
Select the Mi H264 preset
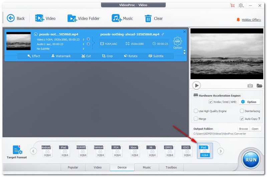tap(152, 151)
